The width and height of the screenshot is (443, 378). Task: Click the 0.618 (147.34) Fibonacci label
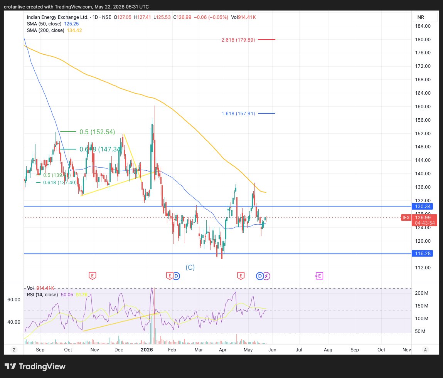point(101,149)
